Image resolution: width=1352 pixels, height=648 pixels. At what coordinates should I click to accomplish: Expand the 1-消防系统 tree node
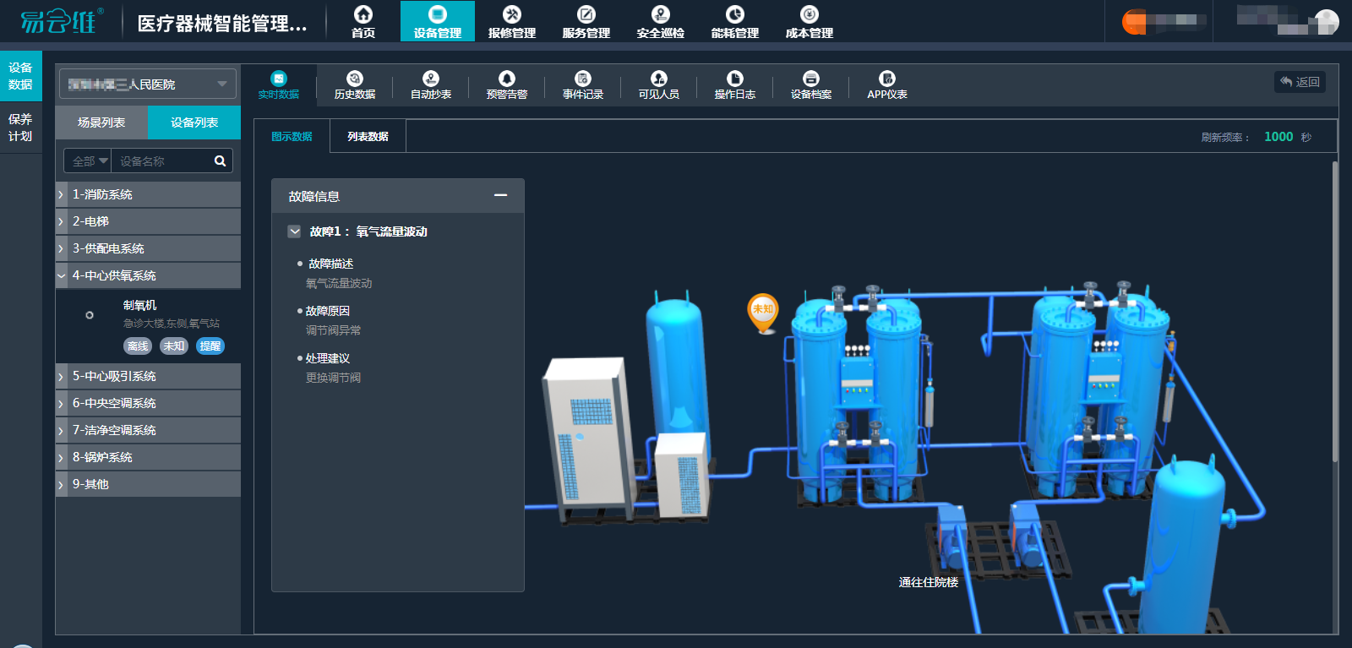click(62, 195)
